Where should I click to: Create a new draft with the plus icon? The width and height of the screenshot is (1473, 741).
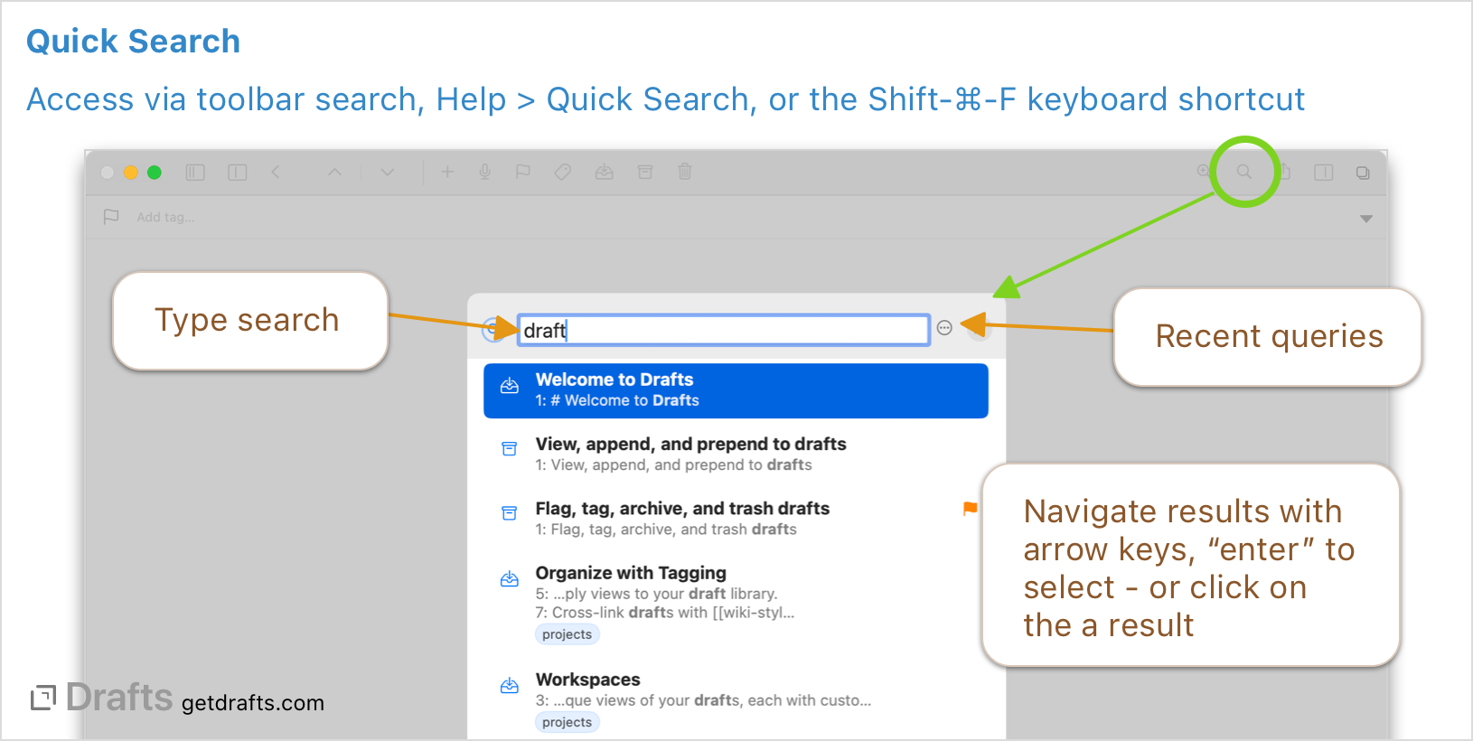(447, 172)
